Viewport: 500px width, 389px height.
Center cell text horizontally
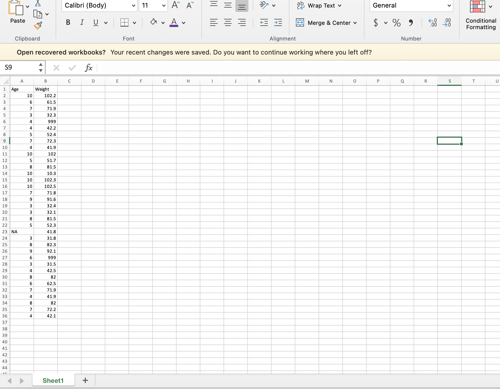pyautogui.click(x=228, y=22)
